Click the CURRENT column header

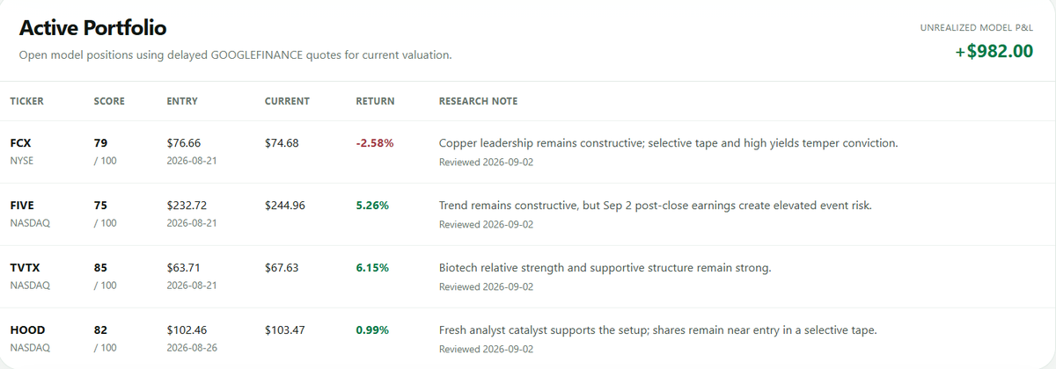pyautogui.click(x=287, y=101)
